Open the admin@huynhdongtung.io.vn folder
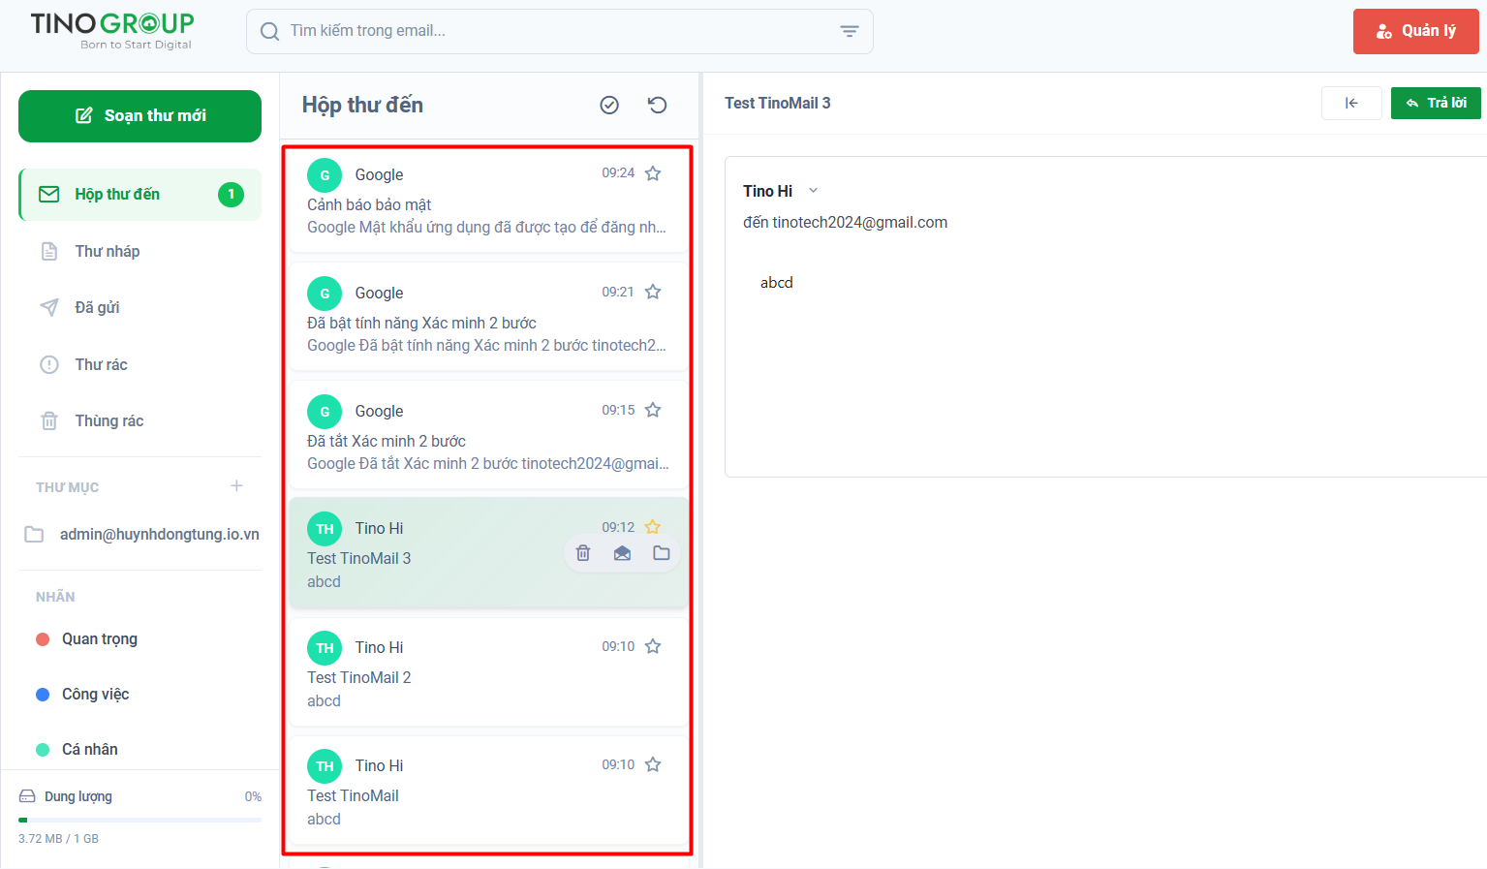1487x869 pixels. (140, 535)
